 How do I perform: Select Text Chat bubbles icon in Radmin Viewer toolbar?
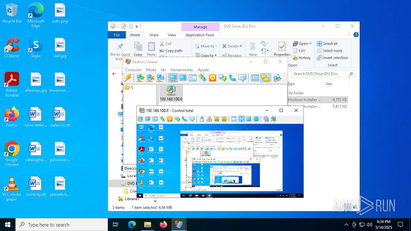point(223,78)
